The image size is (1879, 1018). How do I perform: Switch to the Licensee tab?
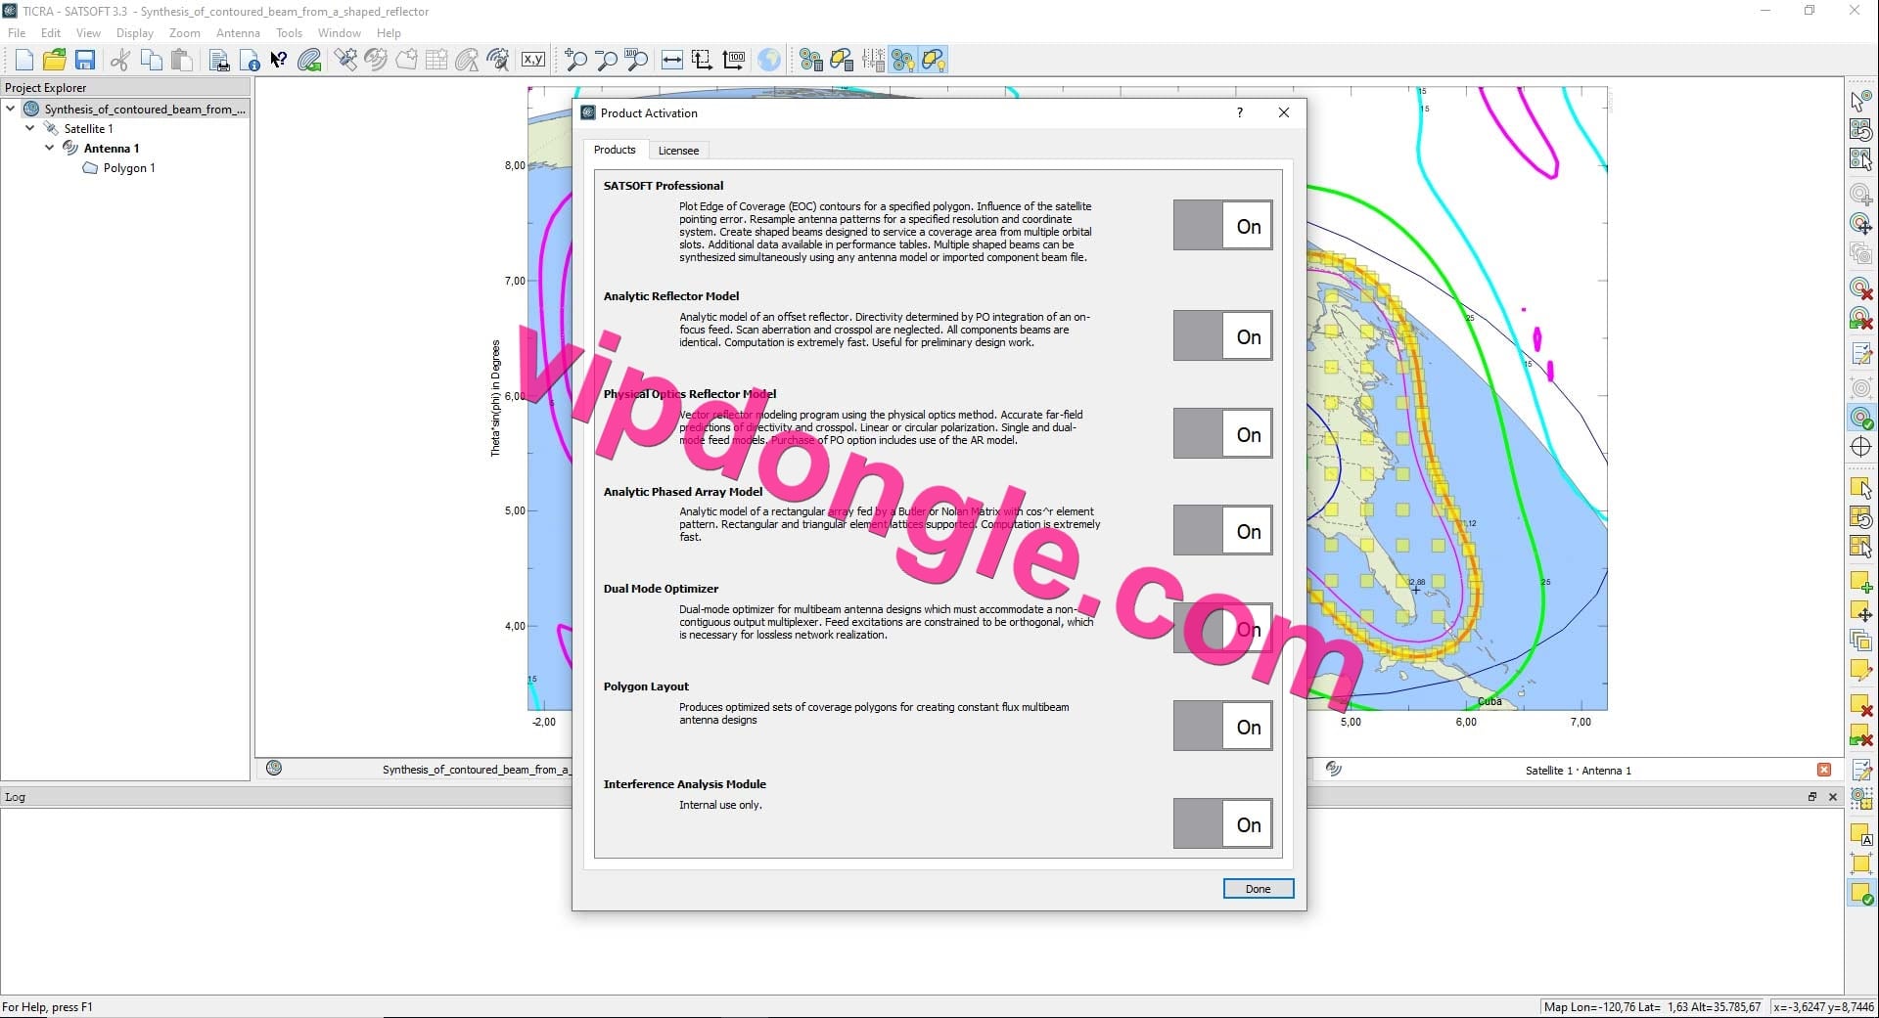tap(678, 151)
